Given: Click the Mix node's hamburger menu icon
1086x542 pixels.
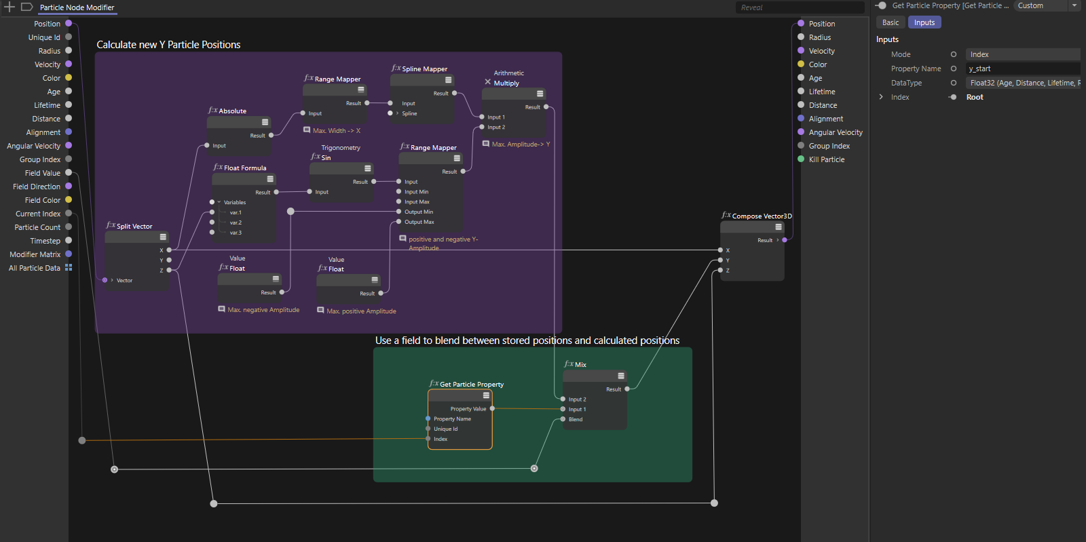Looking at the screenshot, I should (620, 376).
